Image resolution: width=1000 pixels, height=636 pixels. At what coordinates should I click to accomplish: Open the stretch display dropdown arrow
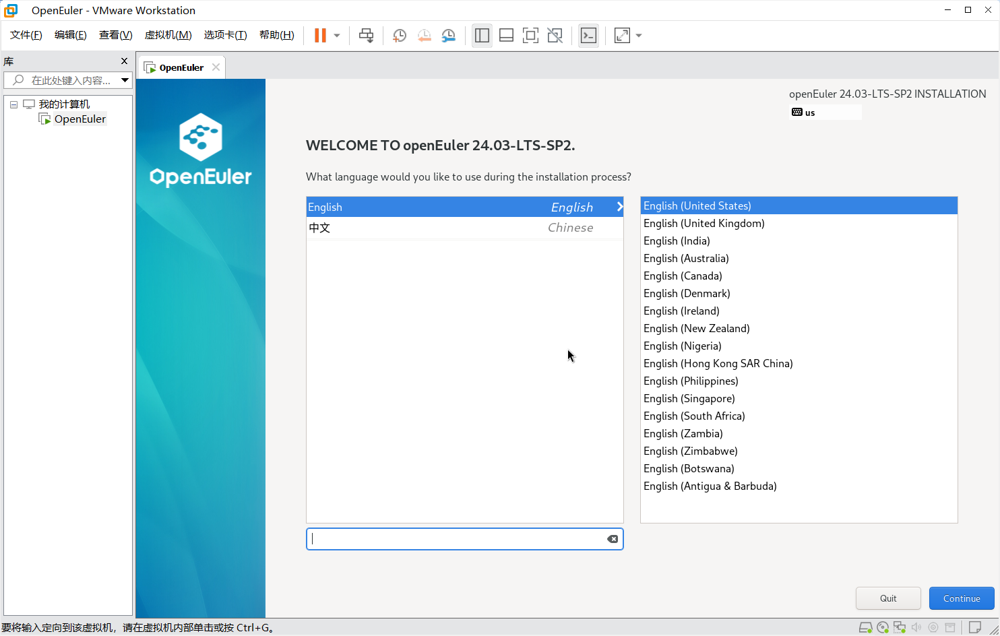(x=639, y=36)
